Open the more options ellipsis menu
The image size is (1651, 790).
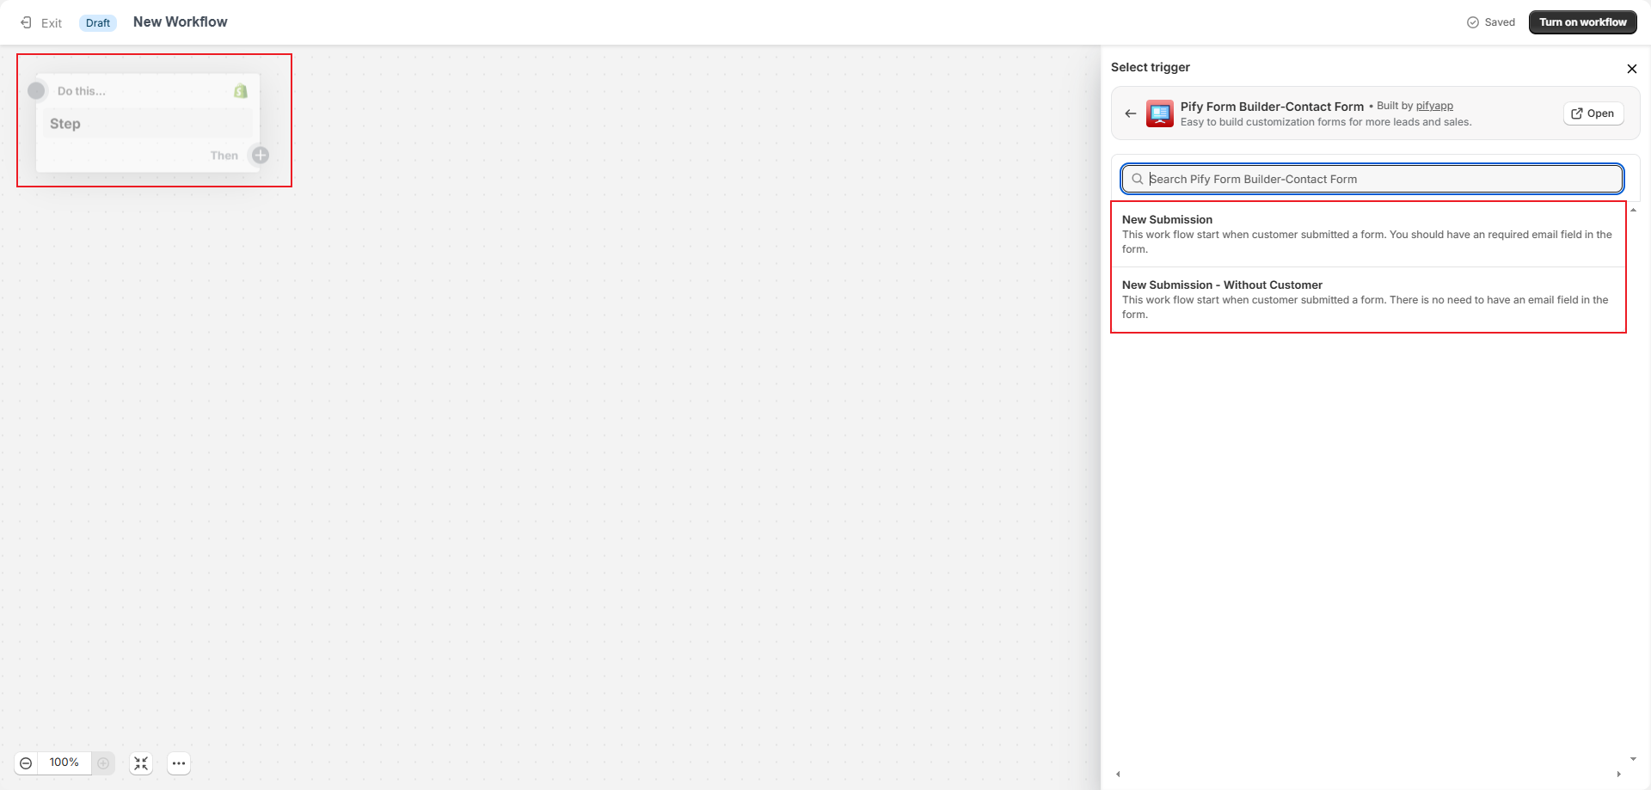179,763
